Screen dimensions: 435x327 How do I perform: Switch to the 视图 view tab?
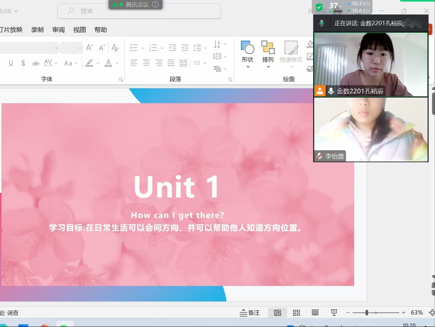pyautogui.click(x=79, y=30)
